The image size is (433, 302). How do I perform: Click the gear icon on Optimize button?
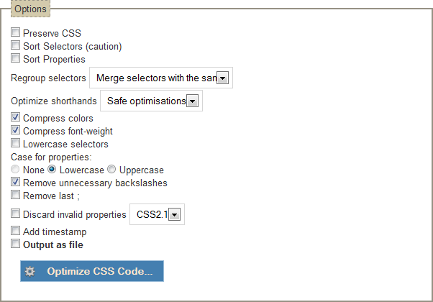[x=29, y=272]
